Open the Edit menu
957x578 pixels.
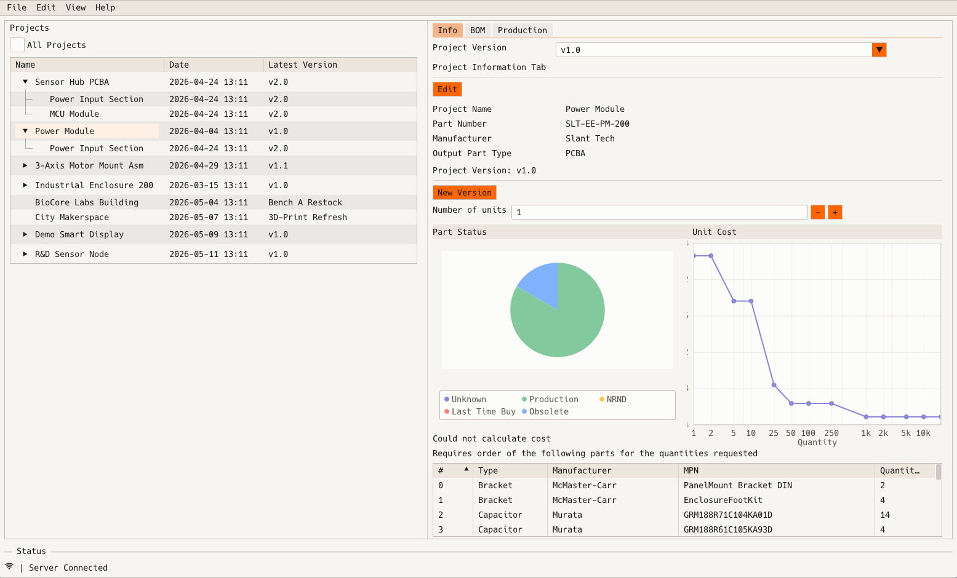click(x=46, y=7)
